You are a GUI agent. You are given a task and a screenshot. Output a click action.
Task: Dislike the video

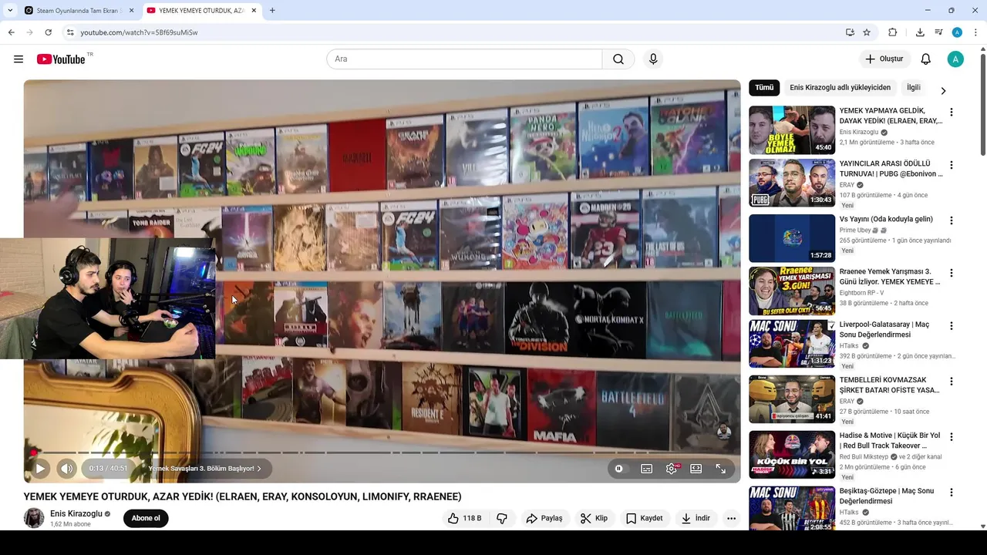point(502,518)
